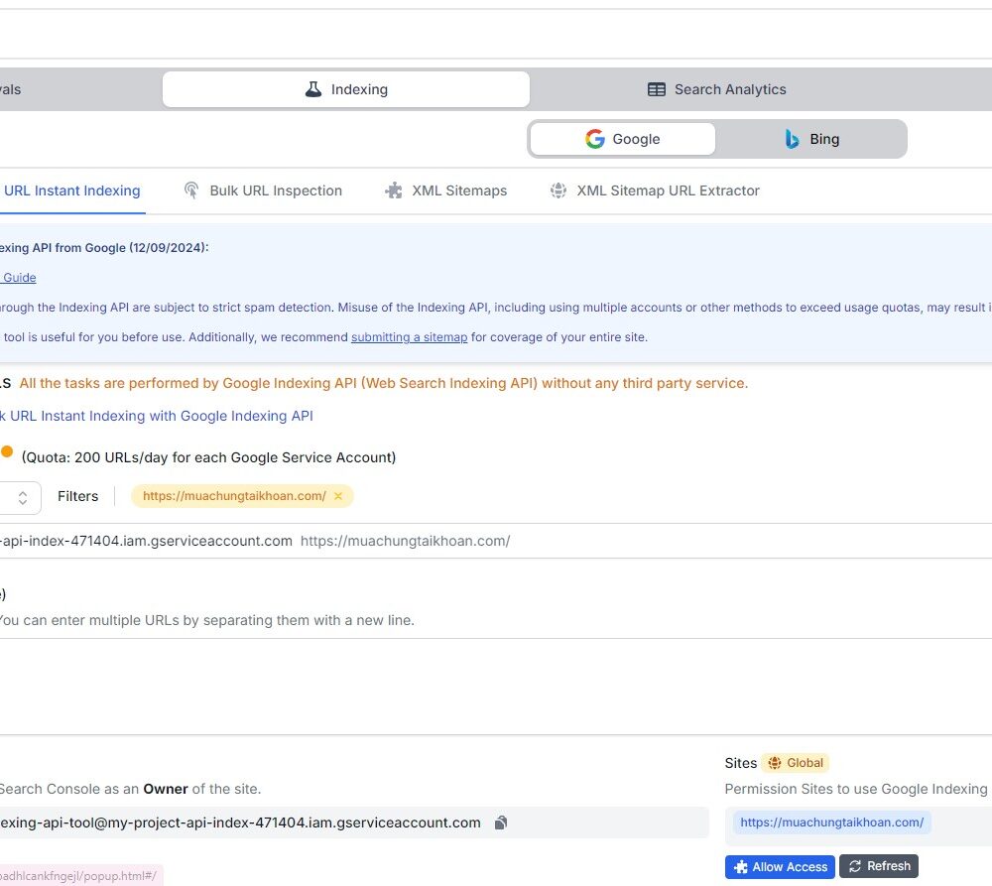Screen dimensions: 992x886
Task: Open the sort stepper beside Filters
Action: 22,496
